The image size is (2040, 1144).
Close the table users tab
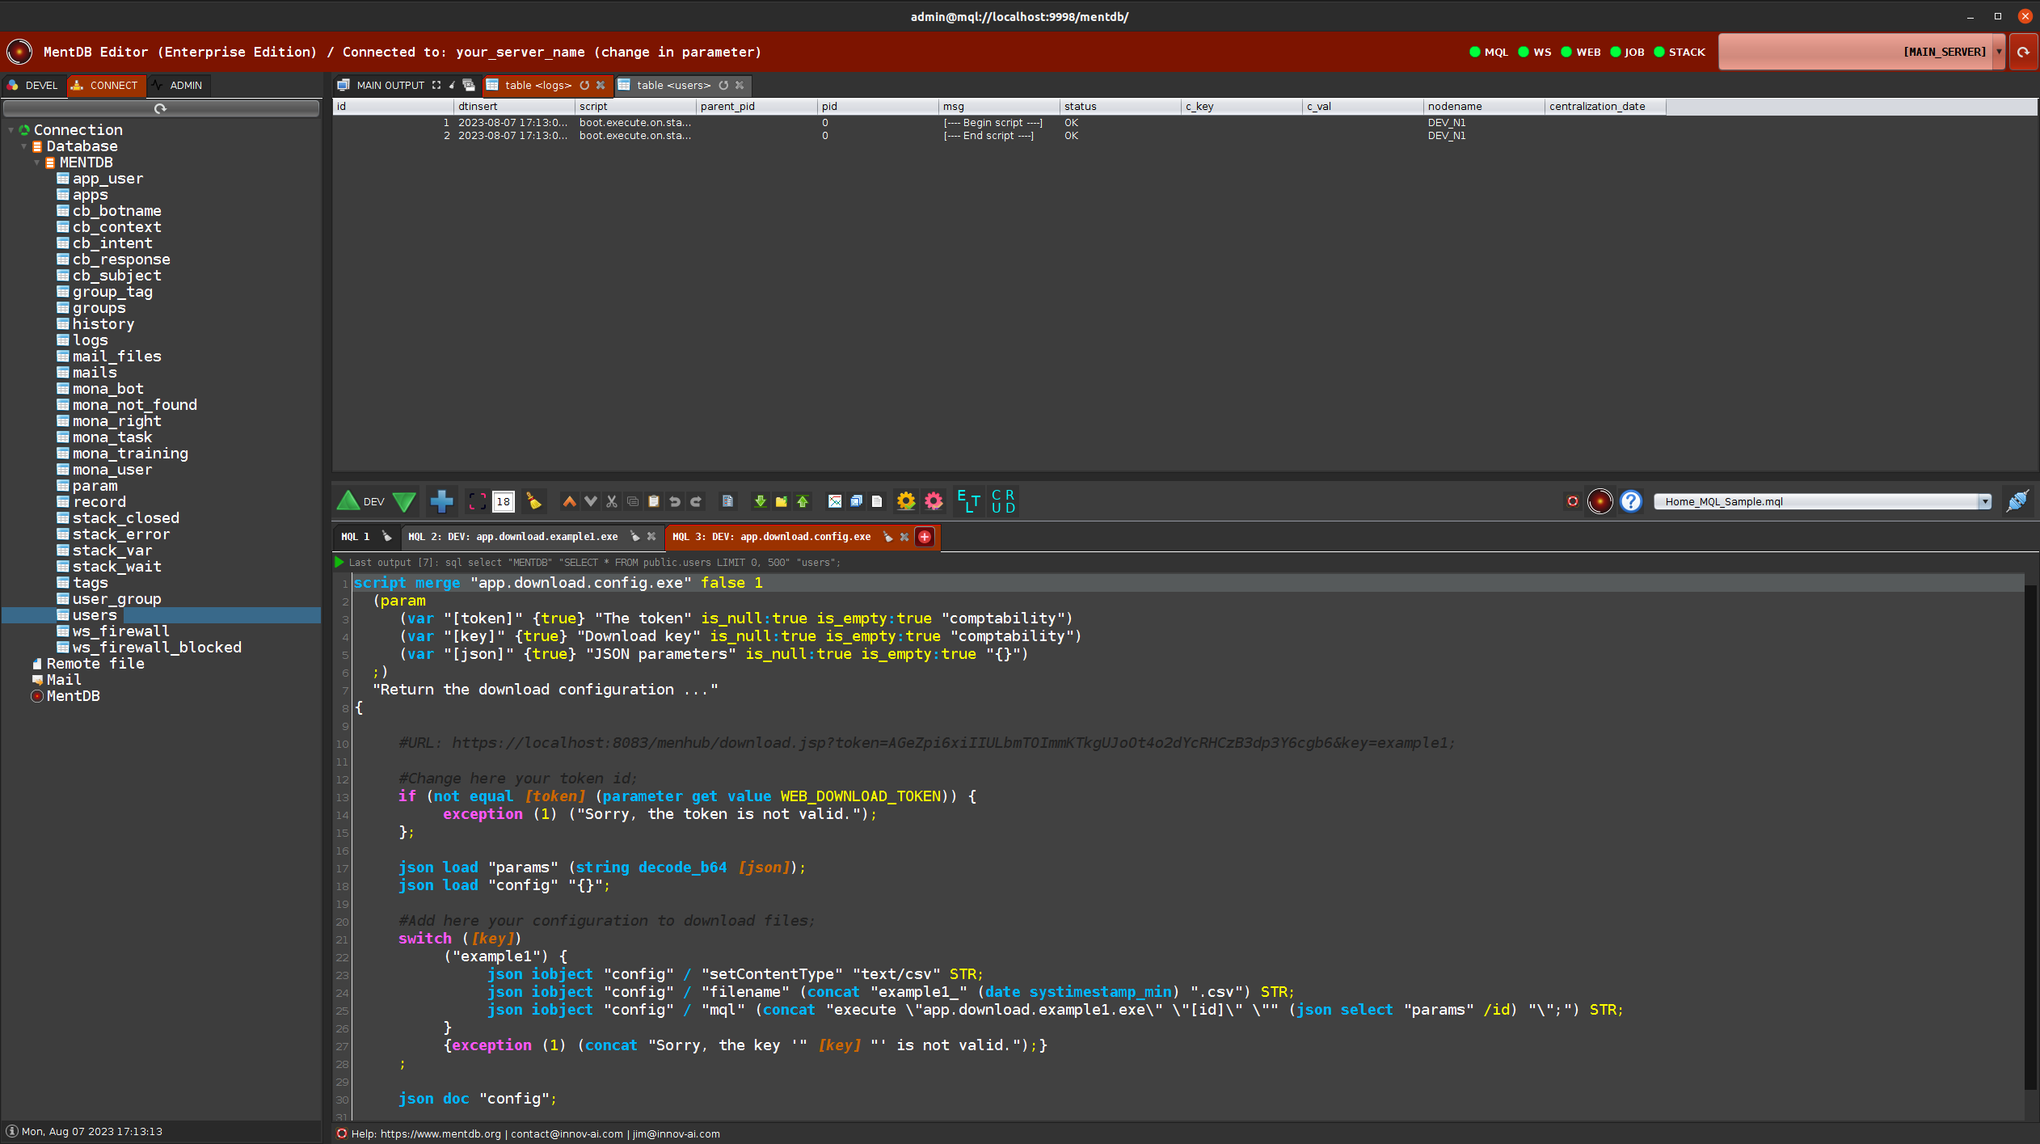740,85
